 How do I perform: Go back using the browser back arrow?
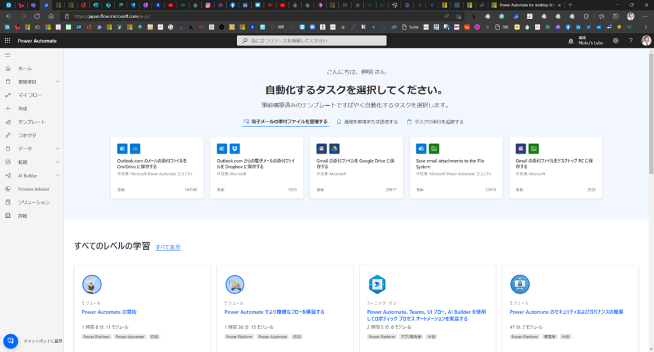pos(9,16)
